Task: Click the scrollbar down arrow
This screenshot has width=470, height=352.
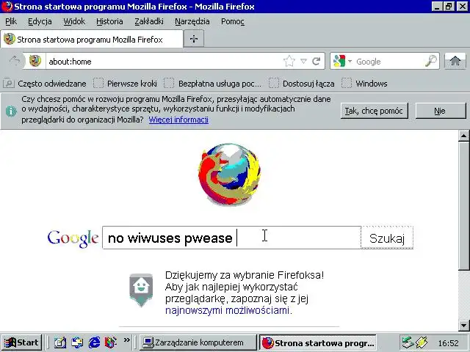Action: click(463, 325)
